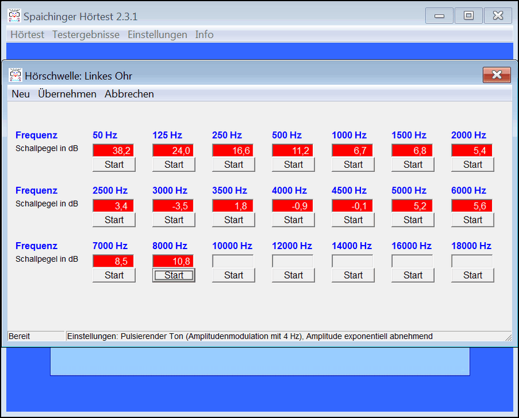This screenshot has height=418, width=519.
Task: Start the 50 Hz hearing test
Action: pos(114,165)
